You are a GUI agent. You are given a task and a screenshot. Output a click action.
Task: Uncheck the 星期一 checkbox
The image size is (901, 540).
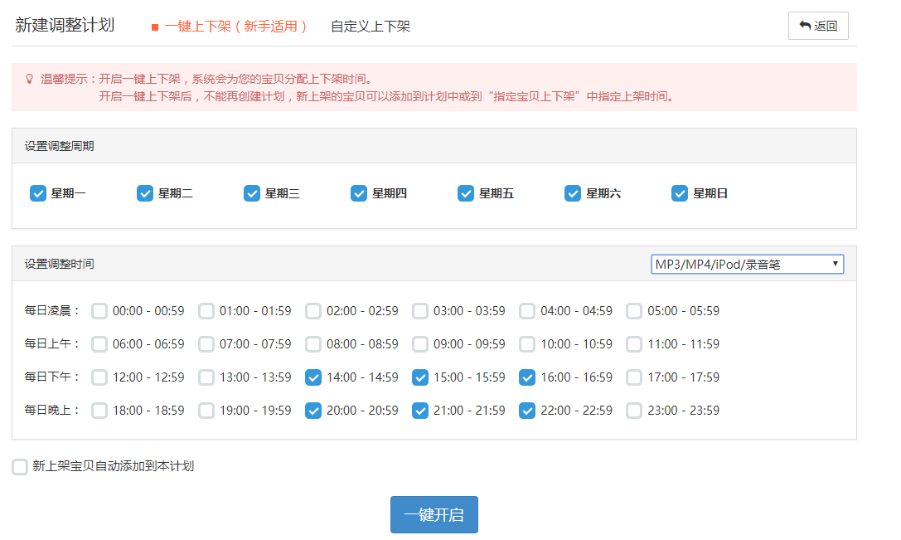coord(38,193)
